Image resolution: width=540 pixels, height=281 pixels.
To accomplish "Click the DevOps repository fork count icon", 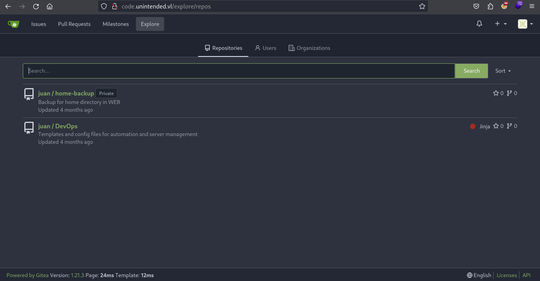I will tap(509, 126).
